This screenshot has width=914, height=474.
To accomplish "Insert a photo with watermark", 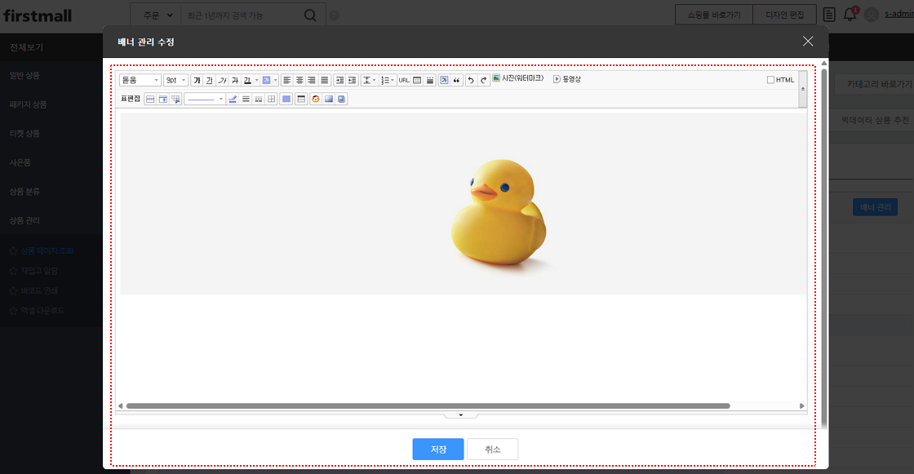I will pyautogui.click(x=518, y=78).
